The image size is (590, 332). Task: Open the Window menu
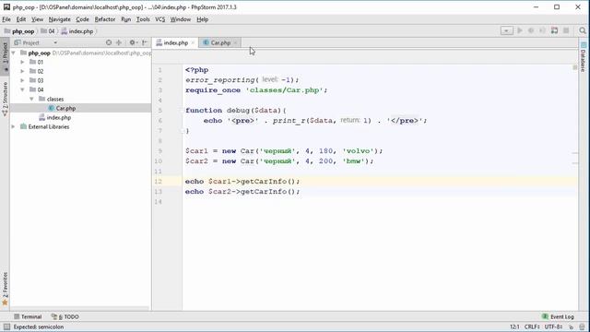(x=181, y=19)
